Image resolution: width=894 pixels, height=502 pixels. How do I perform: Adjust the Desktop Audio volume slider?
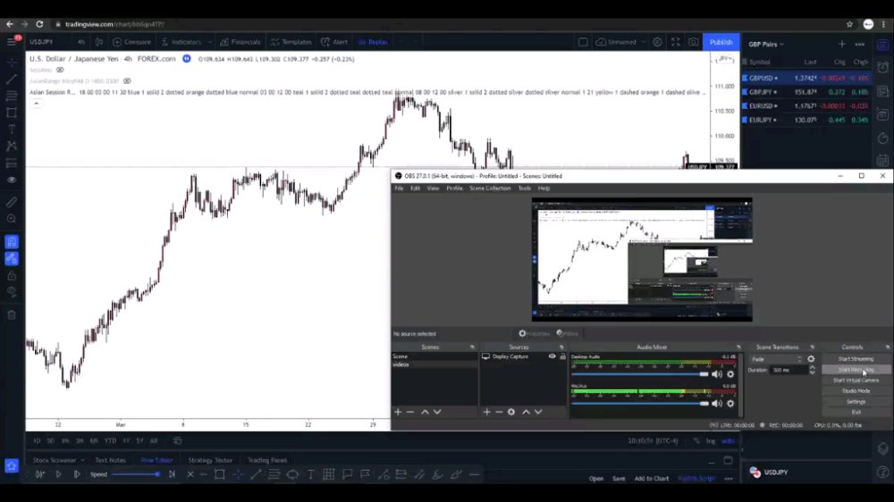click(640, 374)
